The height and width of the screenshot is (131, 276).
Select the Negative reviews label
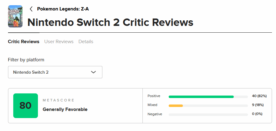tap(155, 114)
